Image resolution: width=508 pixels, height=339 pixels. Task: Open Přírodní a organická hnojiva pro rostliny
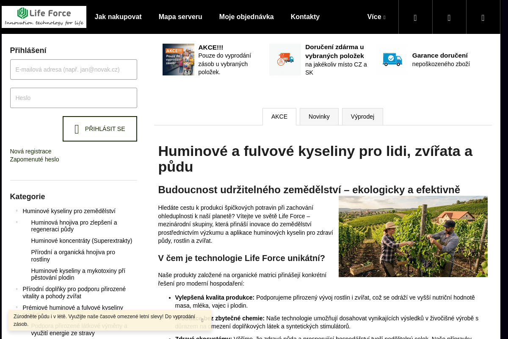tap(73, 256)
